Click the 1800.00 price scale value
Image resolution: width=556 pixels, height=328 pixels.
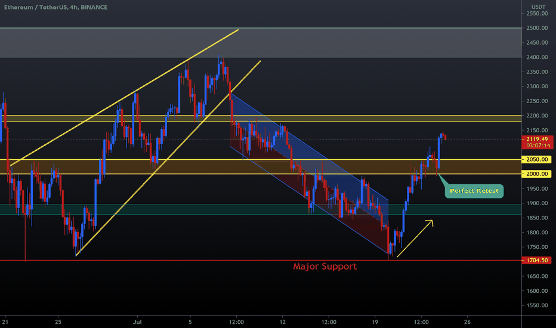(537, 233)
